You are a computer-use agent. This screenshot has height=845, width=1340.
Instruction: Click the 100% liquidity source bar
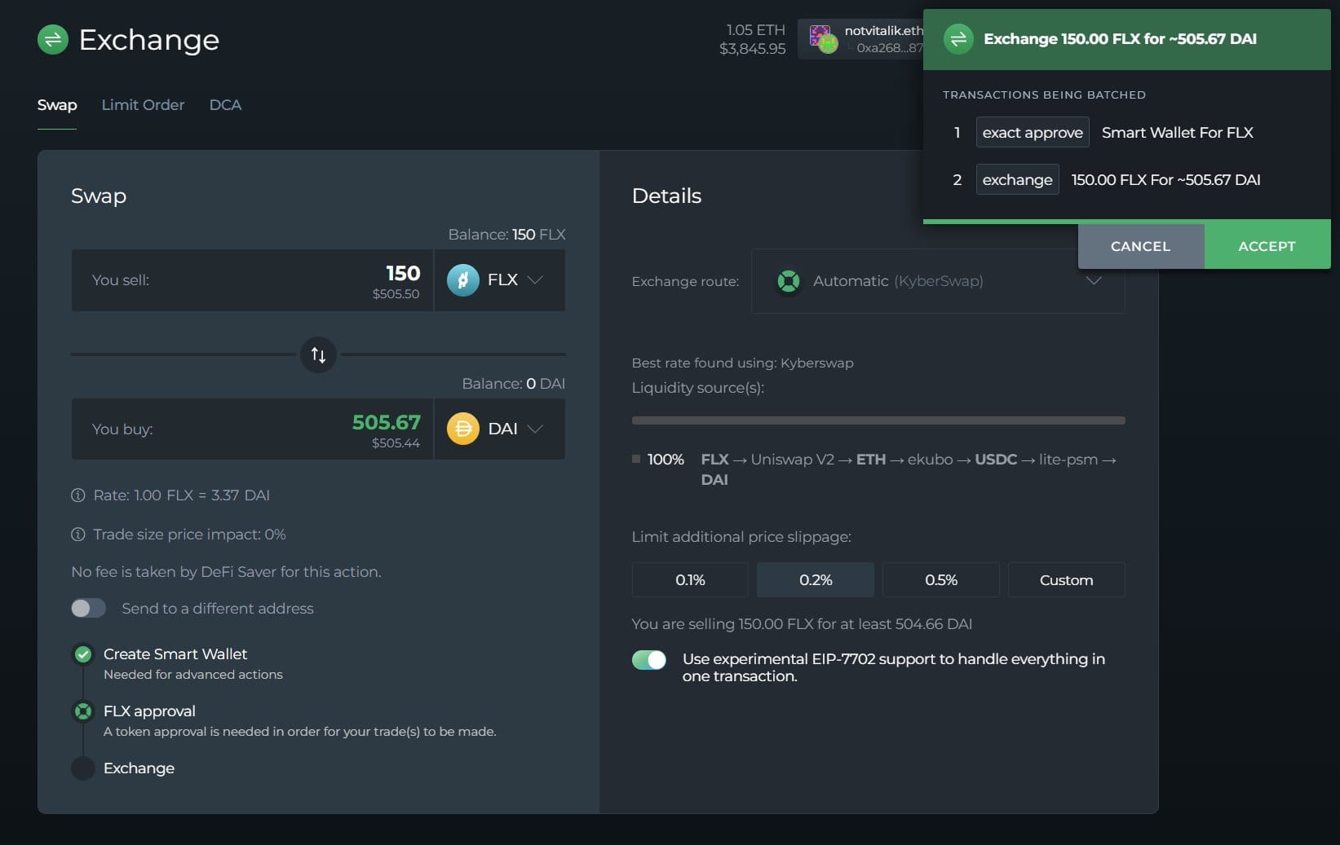[x=878, y=420]
